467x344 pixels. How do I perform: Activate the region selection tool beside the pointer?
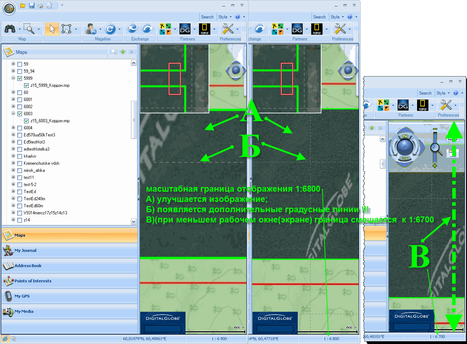point(66,29)
